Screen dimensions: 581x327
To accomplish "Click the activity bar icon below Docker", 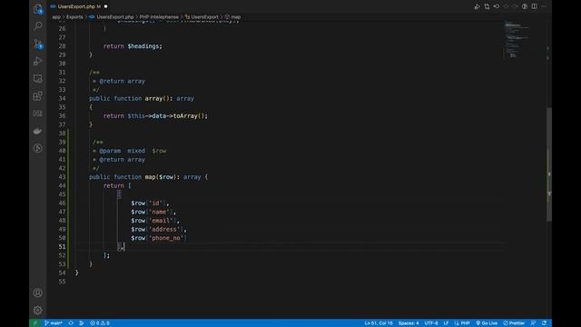I will click(x=38, y=148).
